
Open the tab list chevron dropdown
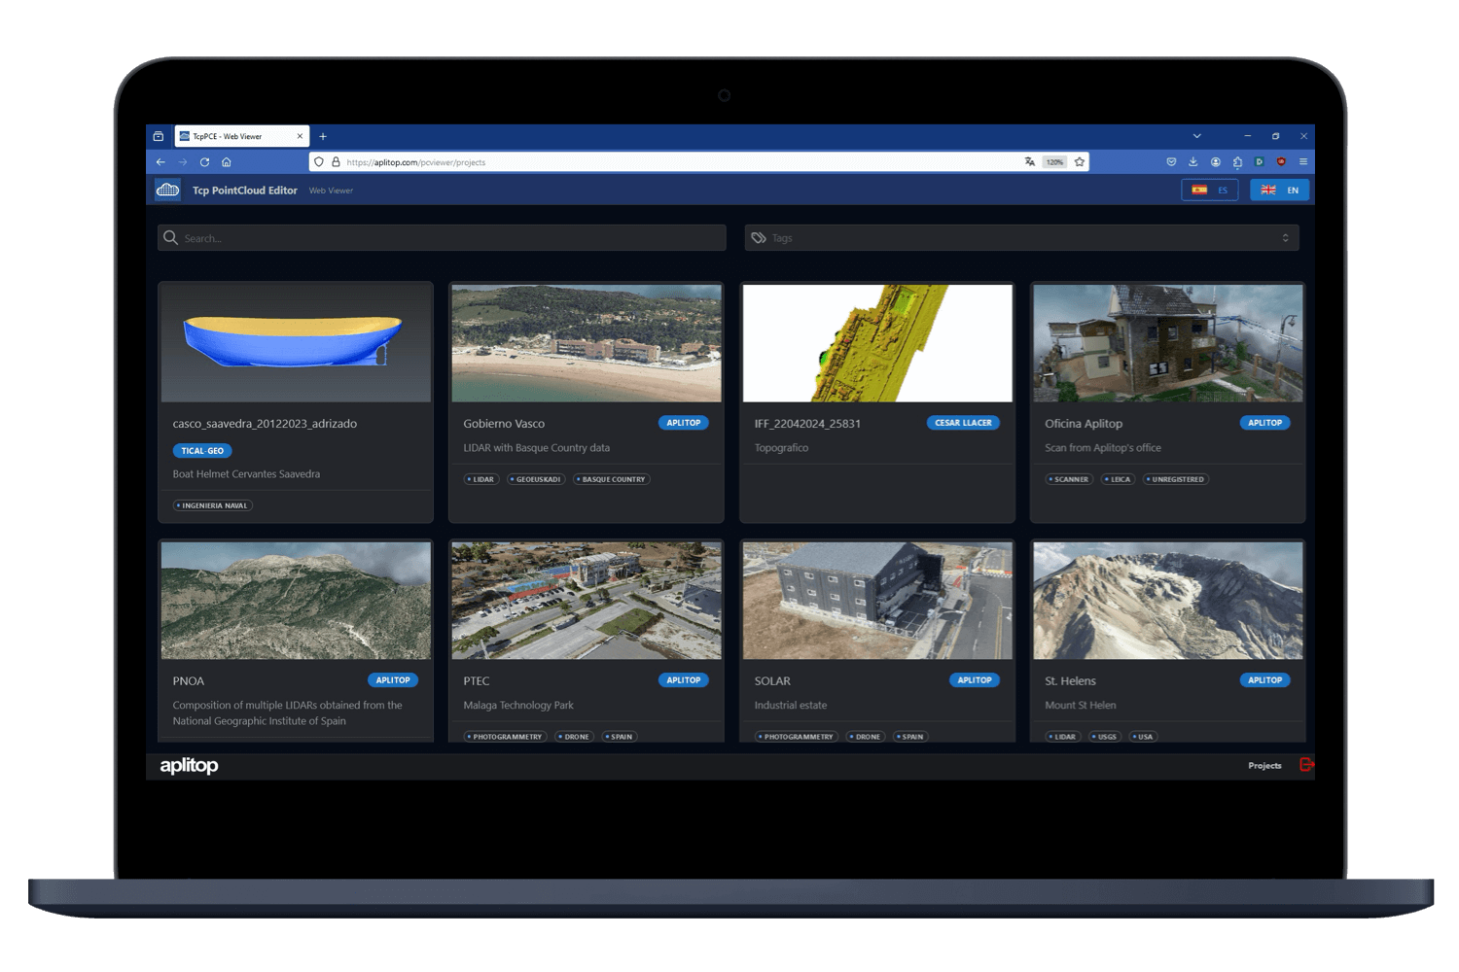click(x=1196, y=136)
